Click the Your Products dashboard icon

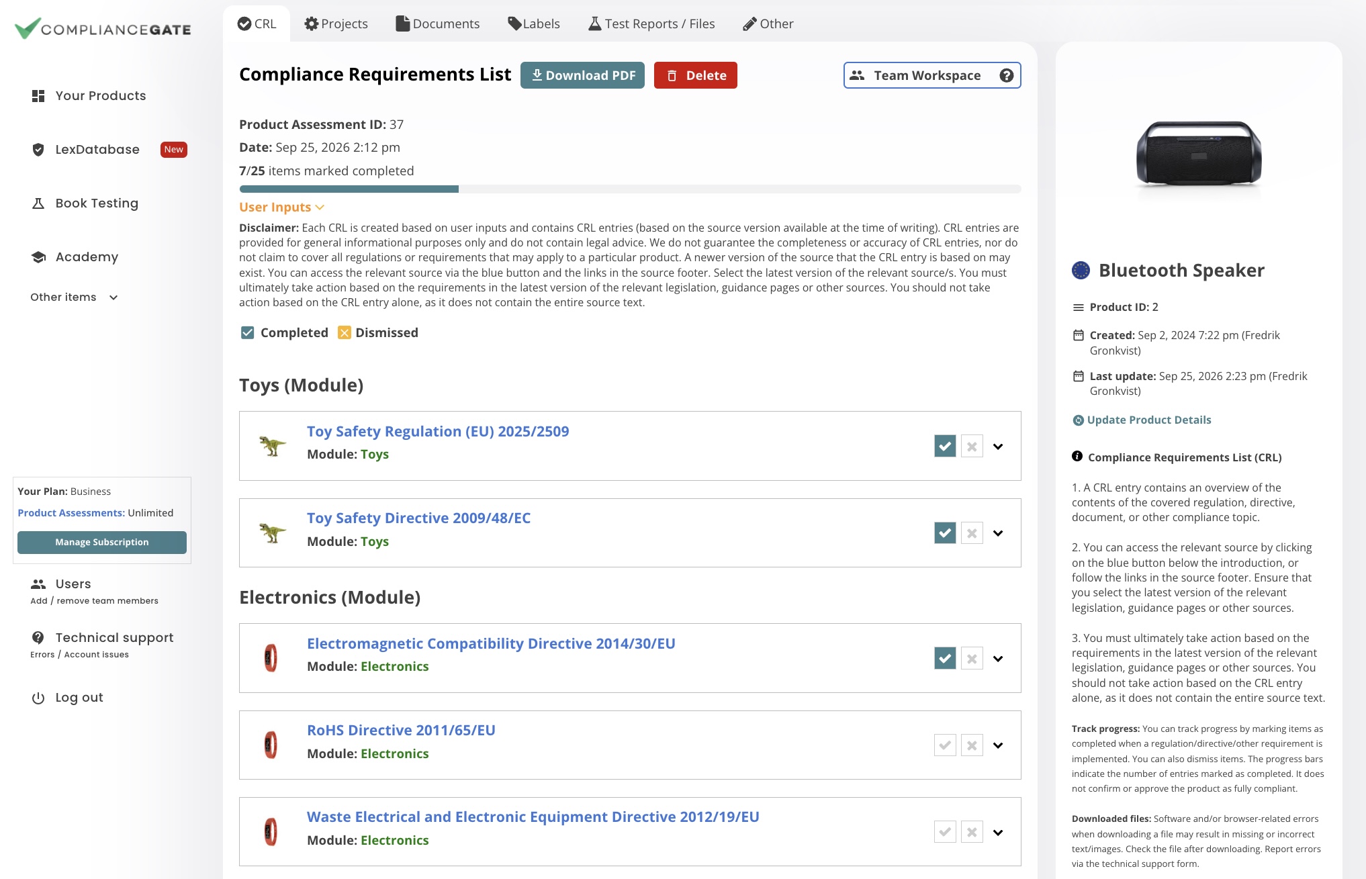(38, 96)
